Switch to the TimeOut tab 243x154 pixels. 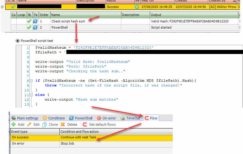click(x=130, y=118)
